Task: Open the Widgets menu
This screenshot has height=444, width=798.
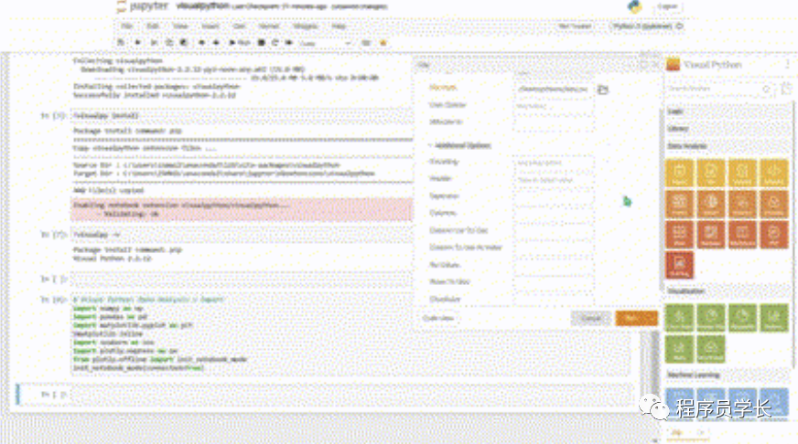Action: 306,26
